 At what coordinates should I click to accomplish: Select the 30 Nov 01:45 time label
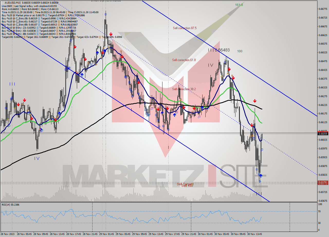tap(206, 234)
